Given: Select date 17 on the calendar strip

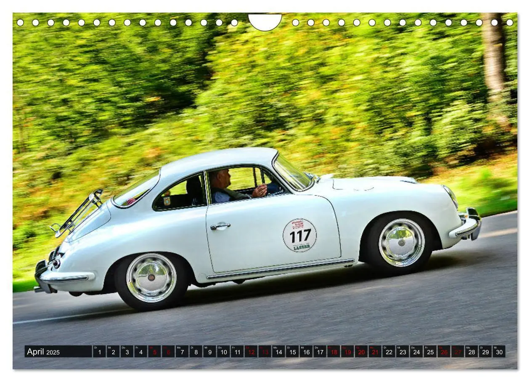Looking at the screenshot, I should [320, 352].
